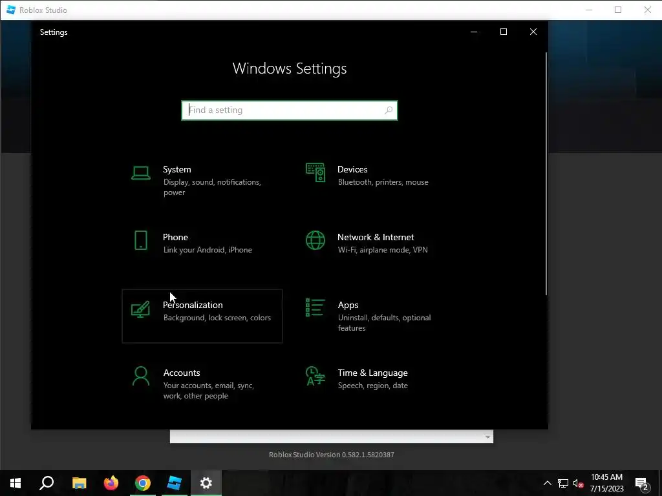Open the network status tray icon

coord(563,483)
